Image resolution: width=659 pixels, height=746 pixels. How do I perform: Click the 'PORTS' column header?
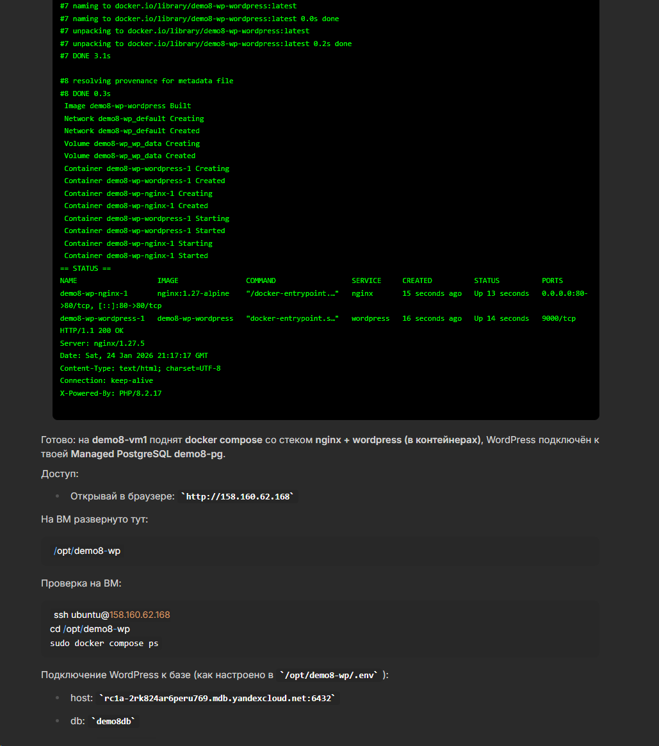pyautogui.click(x=553, y=280)
